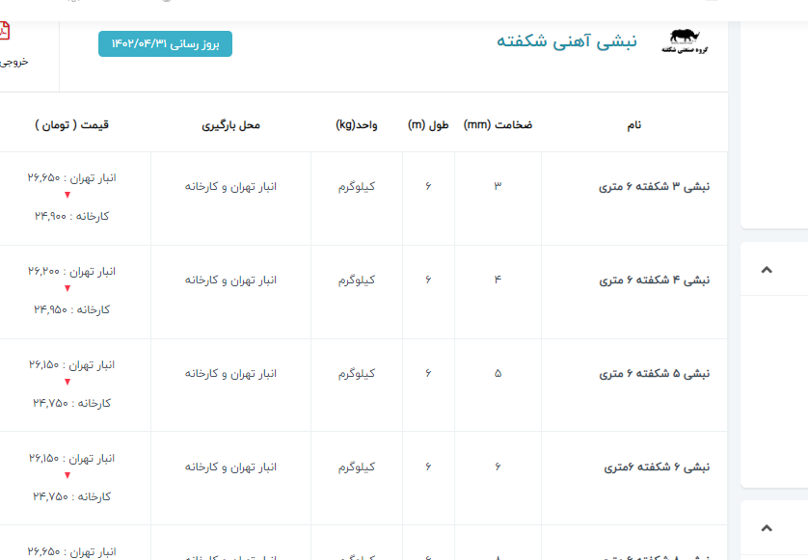This screenshot has height=560, width=808.
Task: Open the نبشی ۵ شکفته ۶ متری product
Action: pos(654,373)
